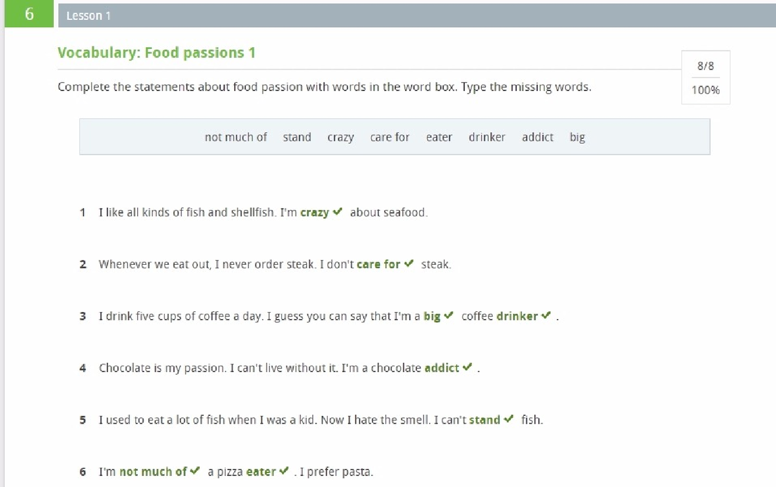Select the Lesson 1 header tab
The height and width of the screenshot is (487, 776).
pyautogui.click(x=88, y=15)
